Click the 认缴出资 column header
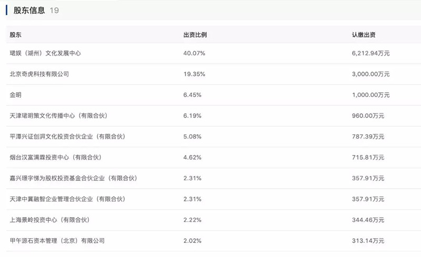 (x=364, y=35)
